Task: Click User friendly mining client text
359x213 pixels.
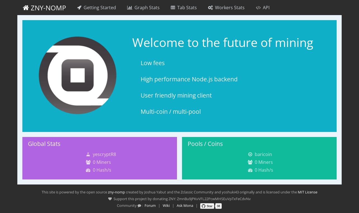Action: (x=176, y=96)
